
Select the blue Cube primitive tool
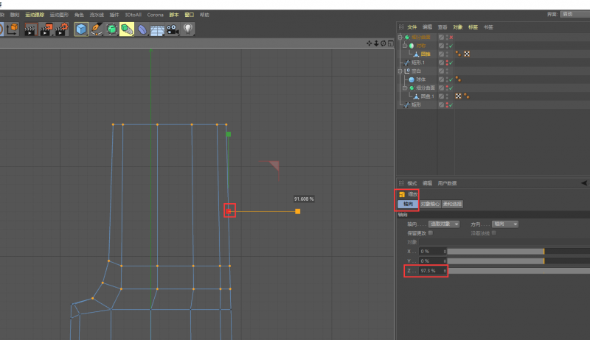pos(81,29)
